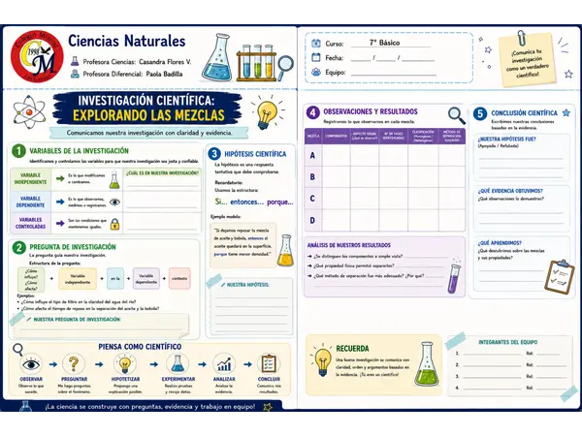Viewport: 582px width, 436px height.
Task: Click the pink contexto box
Action: pyautogui.click(x=179, y=278)
